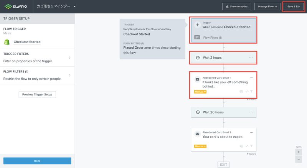Click the lightning bolt trigger icon
The image size is (307, 168).
tap(197, 25)
